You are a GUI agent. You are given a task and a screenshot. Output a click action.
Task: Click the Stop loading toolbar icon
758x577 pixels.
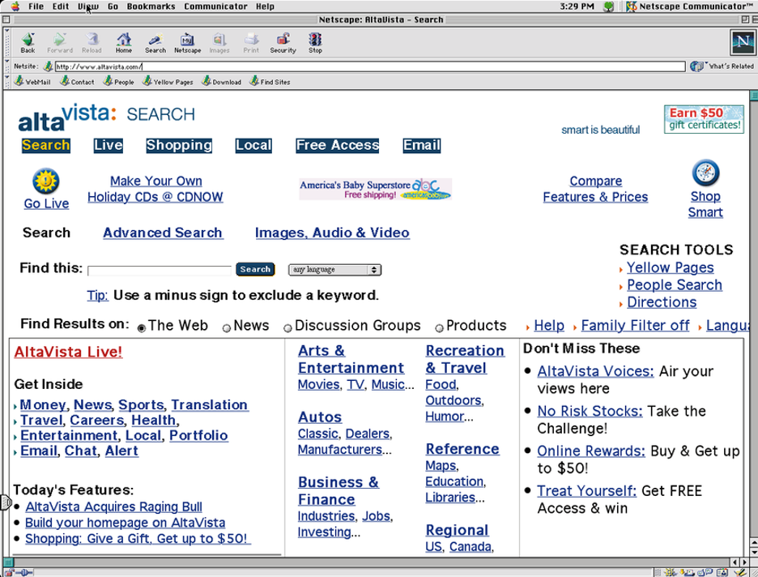pos(315,41)
